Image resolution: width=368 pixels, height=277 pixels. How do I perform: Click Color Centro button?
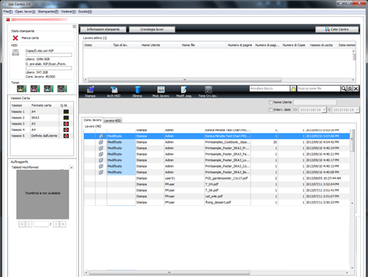tap(337, 29)
